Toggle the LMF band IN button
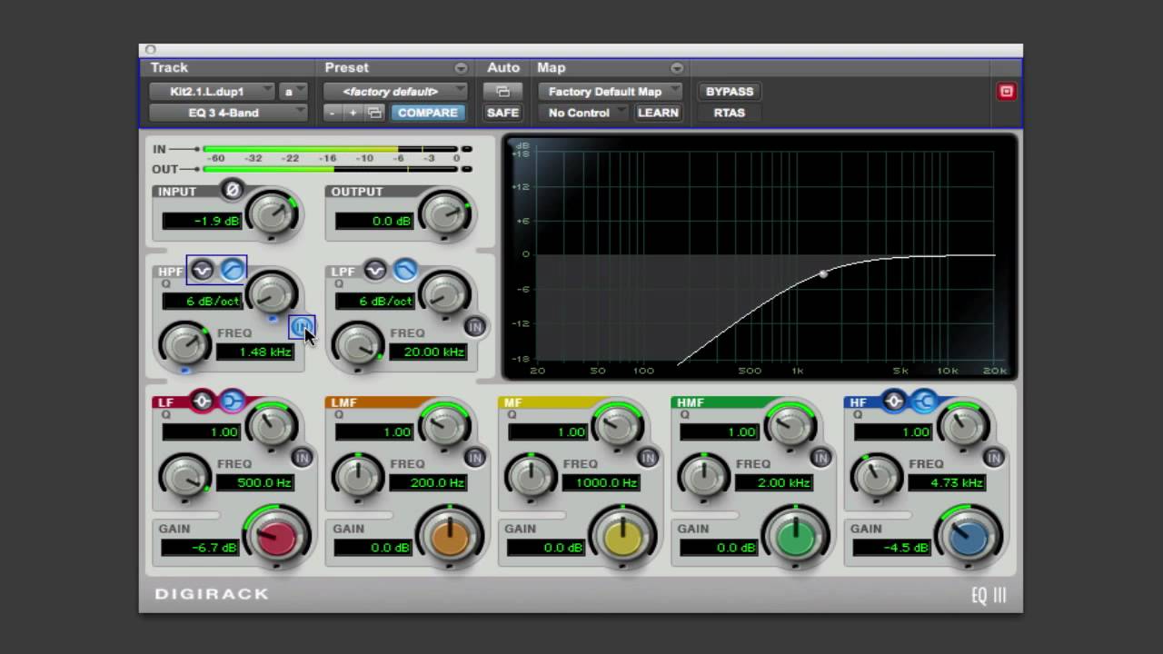 [x=474, y=458]
